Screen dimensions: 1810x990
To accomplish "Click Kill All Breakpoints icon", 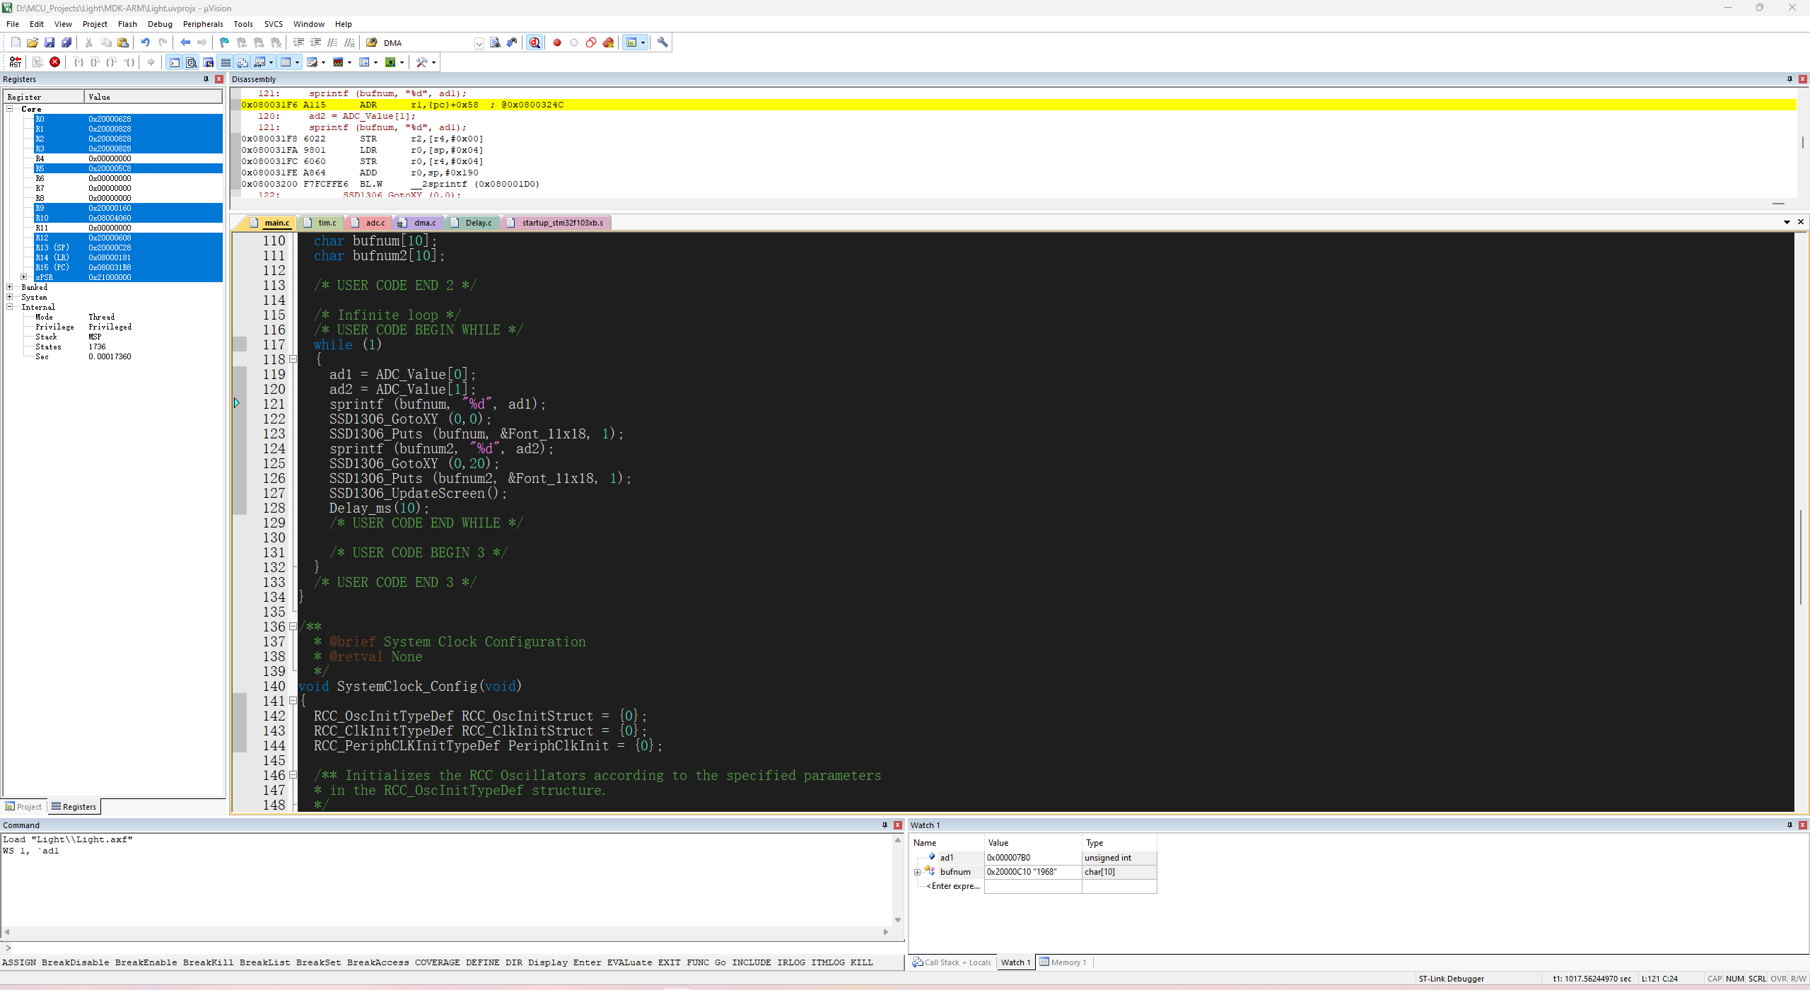I will 608,42.
